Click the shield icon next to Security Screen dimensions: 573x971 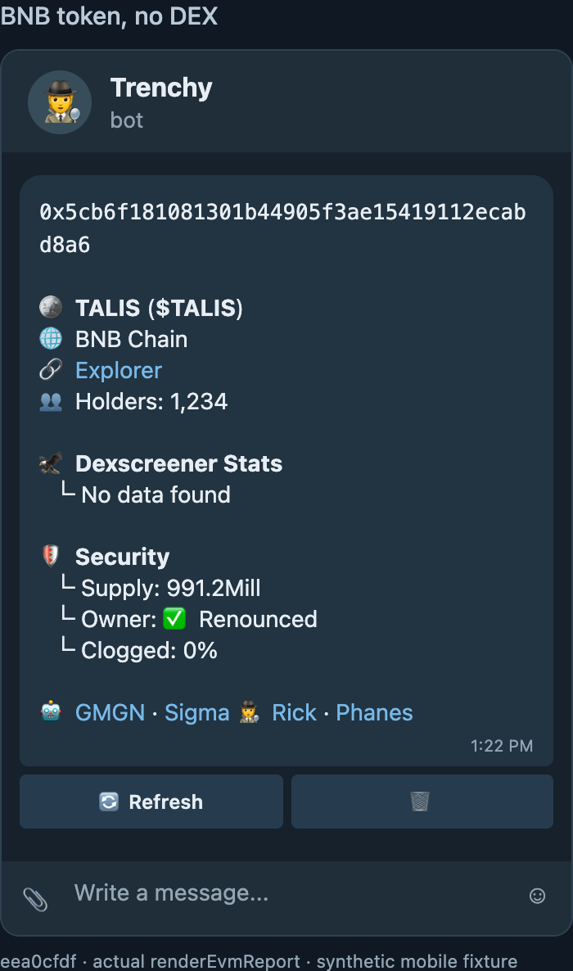click(51, 555)
